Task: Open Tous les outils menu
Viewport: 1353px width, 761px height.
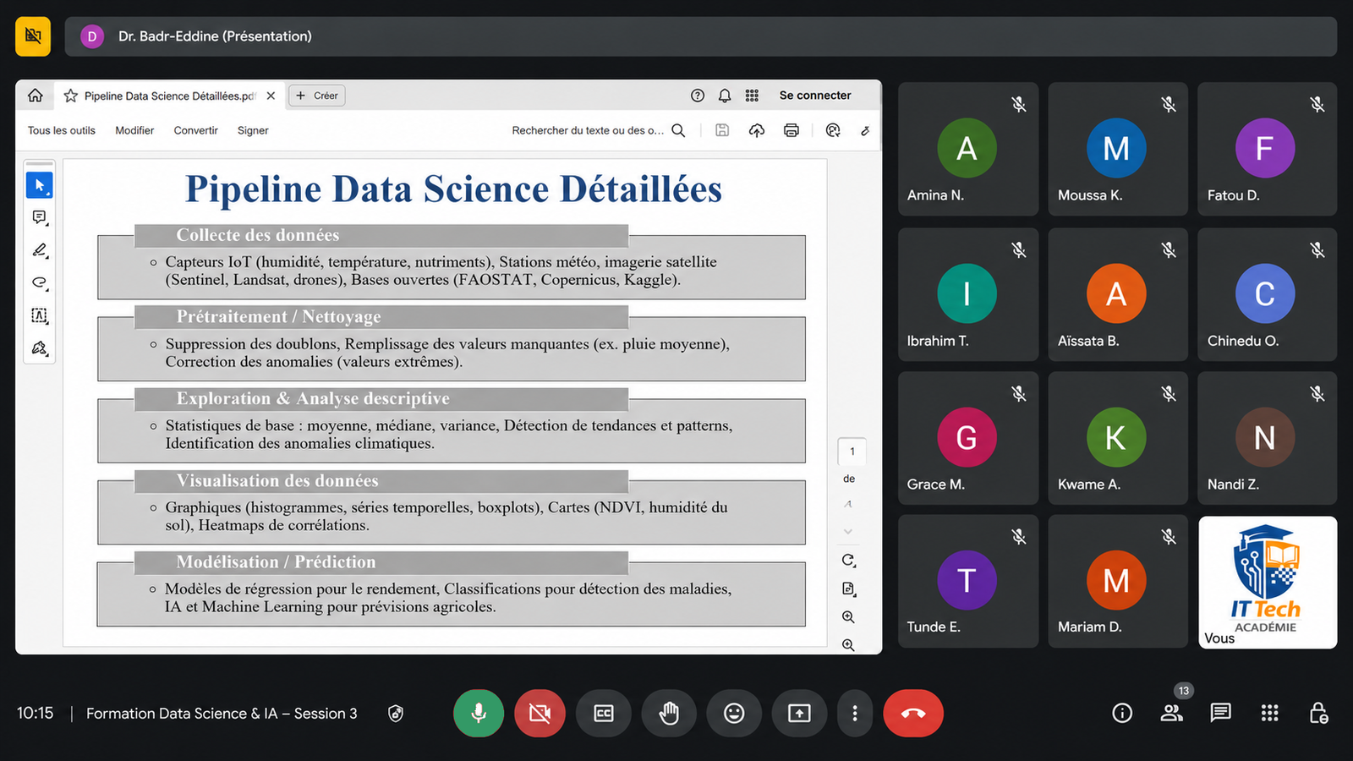Action: 62,130
